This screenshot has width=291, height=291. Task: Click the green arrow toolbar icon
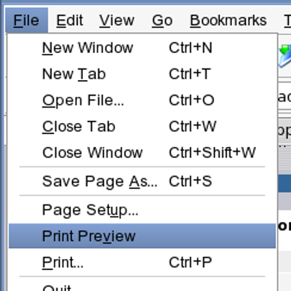coord(285,55)
